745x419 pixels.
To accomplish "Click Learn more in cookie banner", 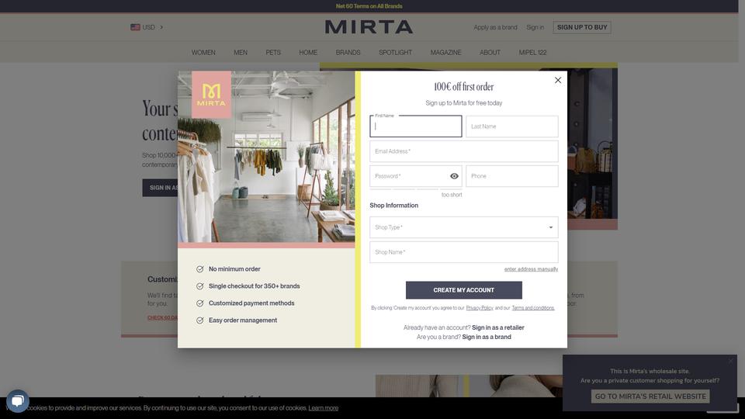I will point(323,408).
